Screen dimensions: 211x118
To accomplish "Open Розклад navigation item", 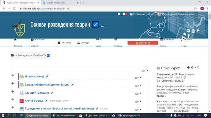I will tap(118, 43).
